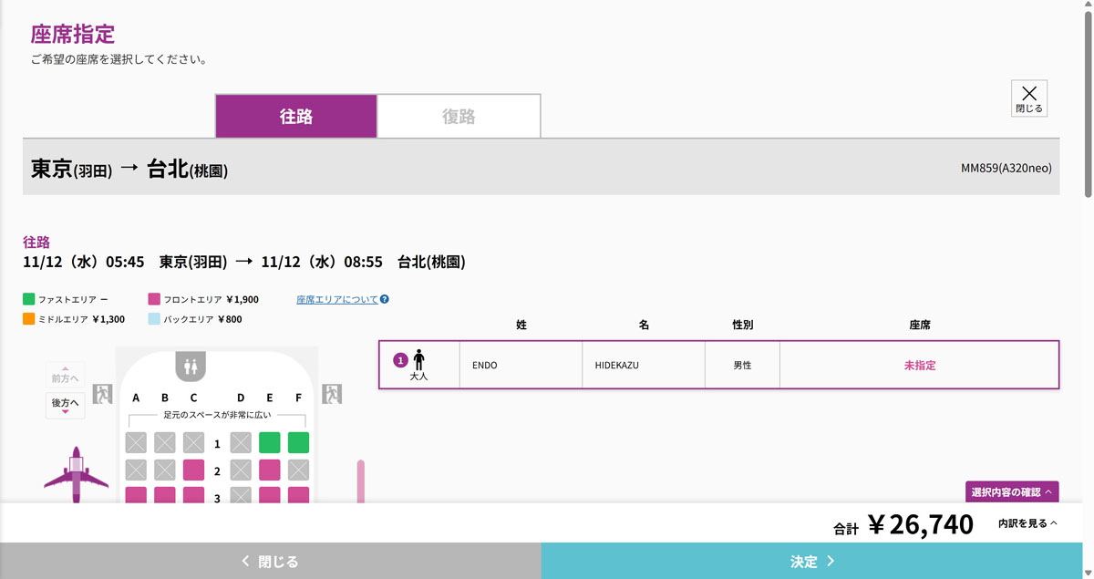
Task: Select passenger ENDO HIDEKAZU row
Action: [x=718, y=365]
